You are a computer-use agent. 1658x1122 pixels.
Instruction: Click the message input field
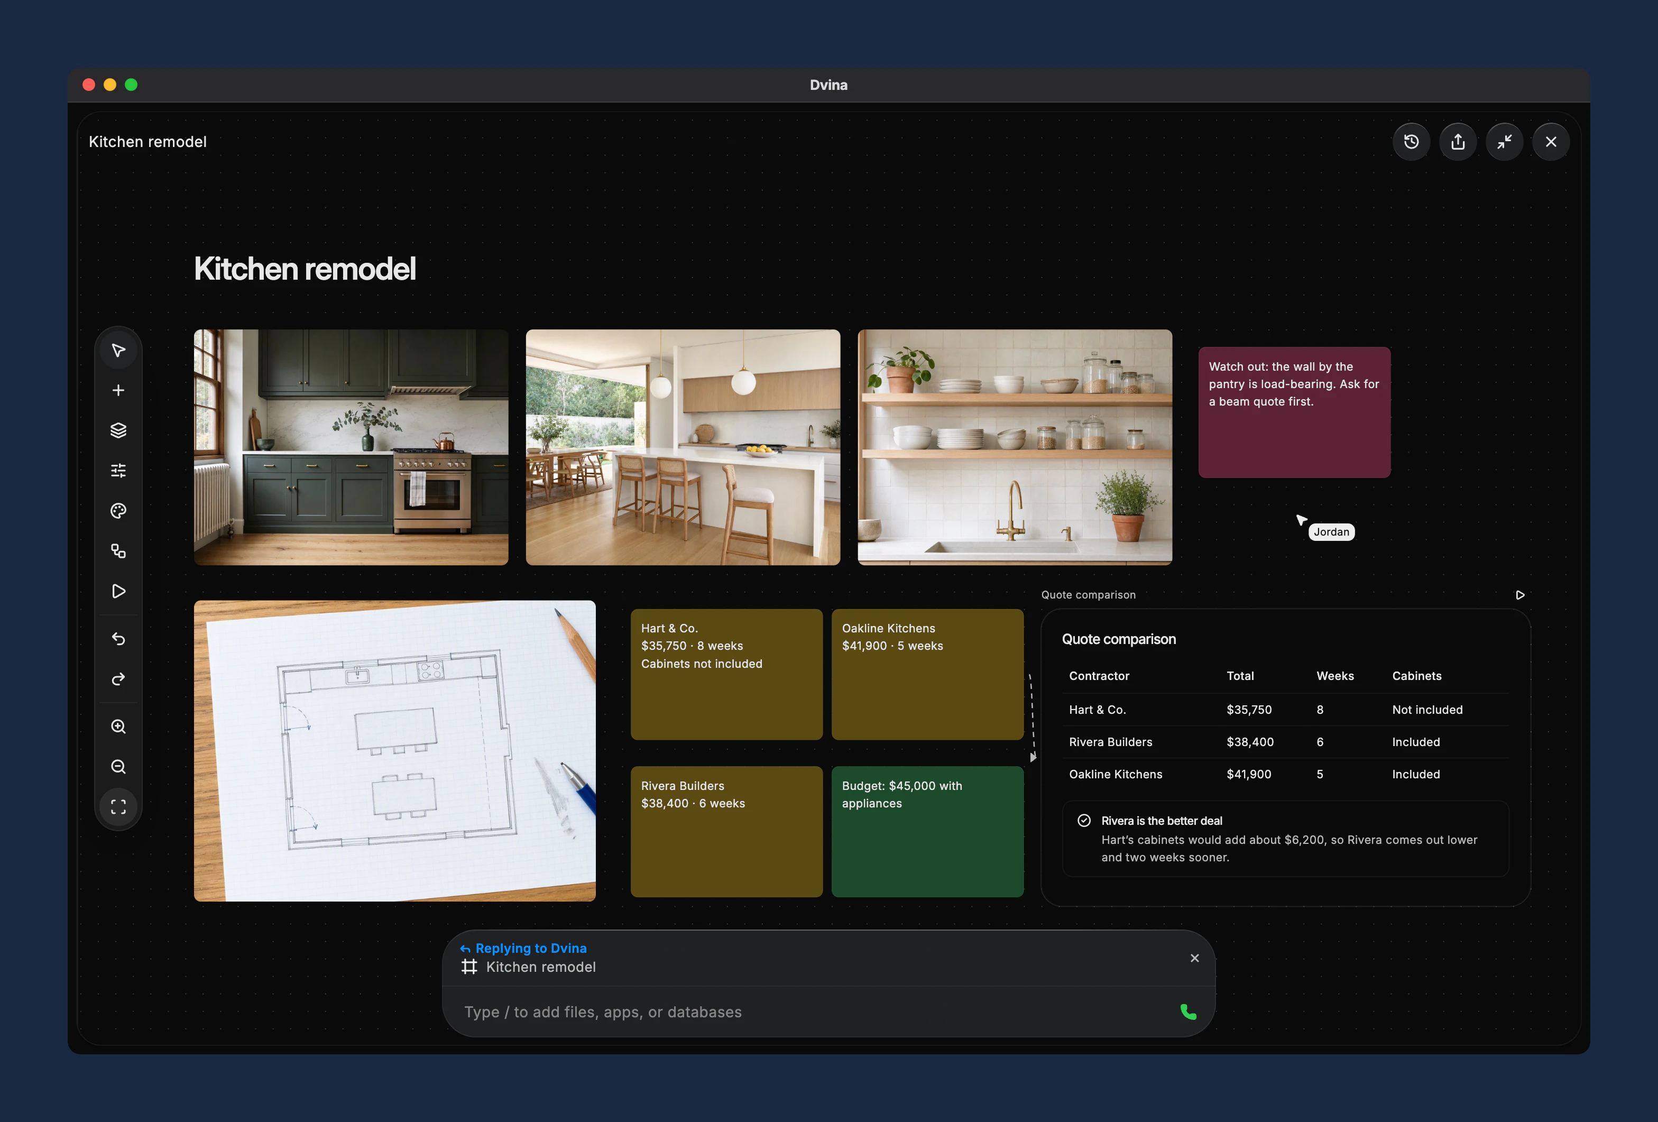[813, 1012]
